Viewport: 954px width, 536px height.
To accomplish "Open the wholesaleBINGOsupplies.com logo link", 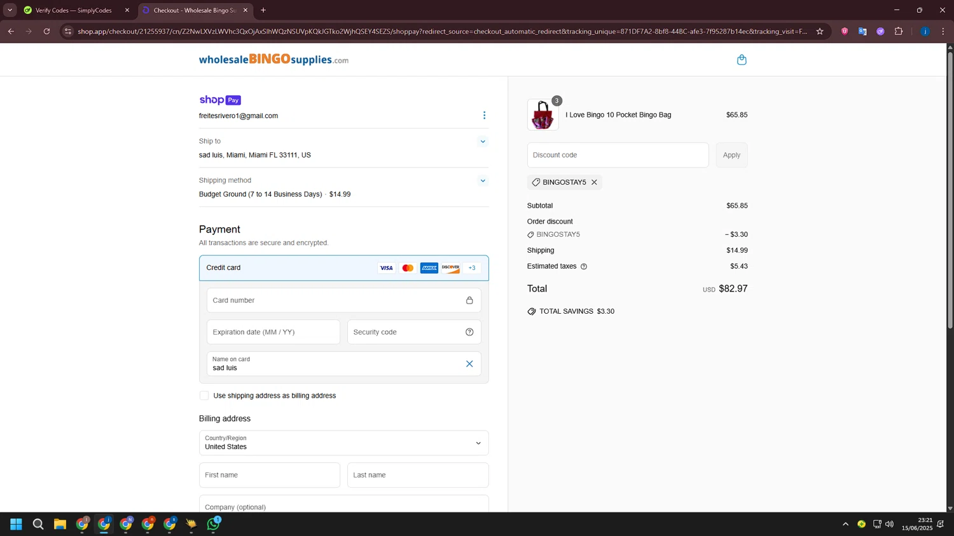I will coord(273,59).
